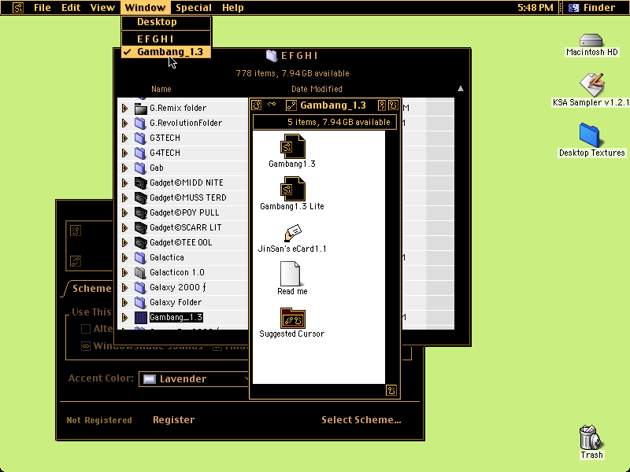Click the E F G H I window title folder icon
The height and width of the screenshot is (472, 630).
[272, 56]
